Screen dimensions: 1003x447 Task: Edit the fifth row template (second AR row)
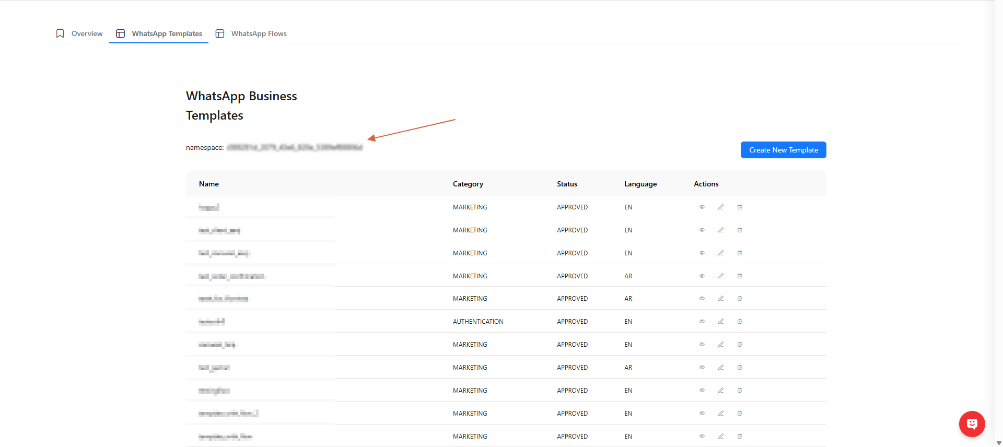pyautogui.click(x=721, y=299)
